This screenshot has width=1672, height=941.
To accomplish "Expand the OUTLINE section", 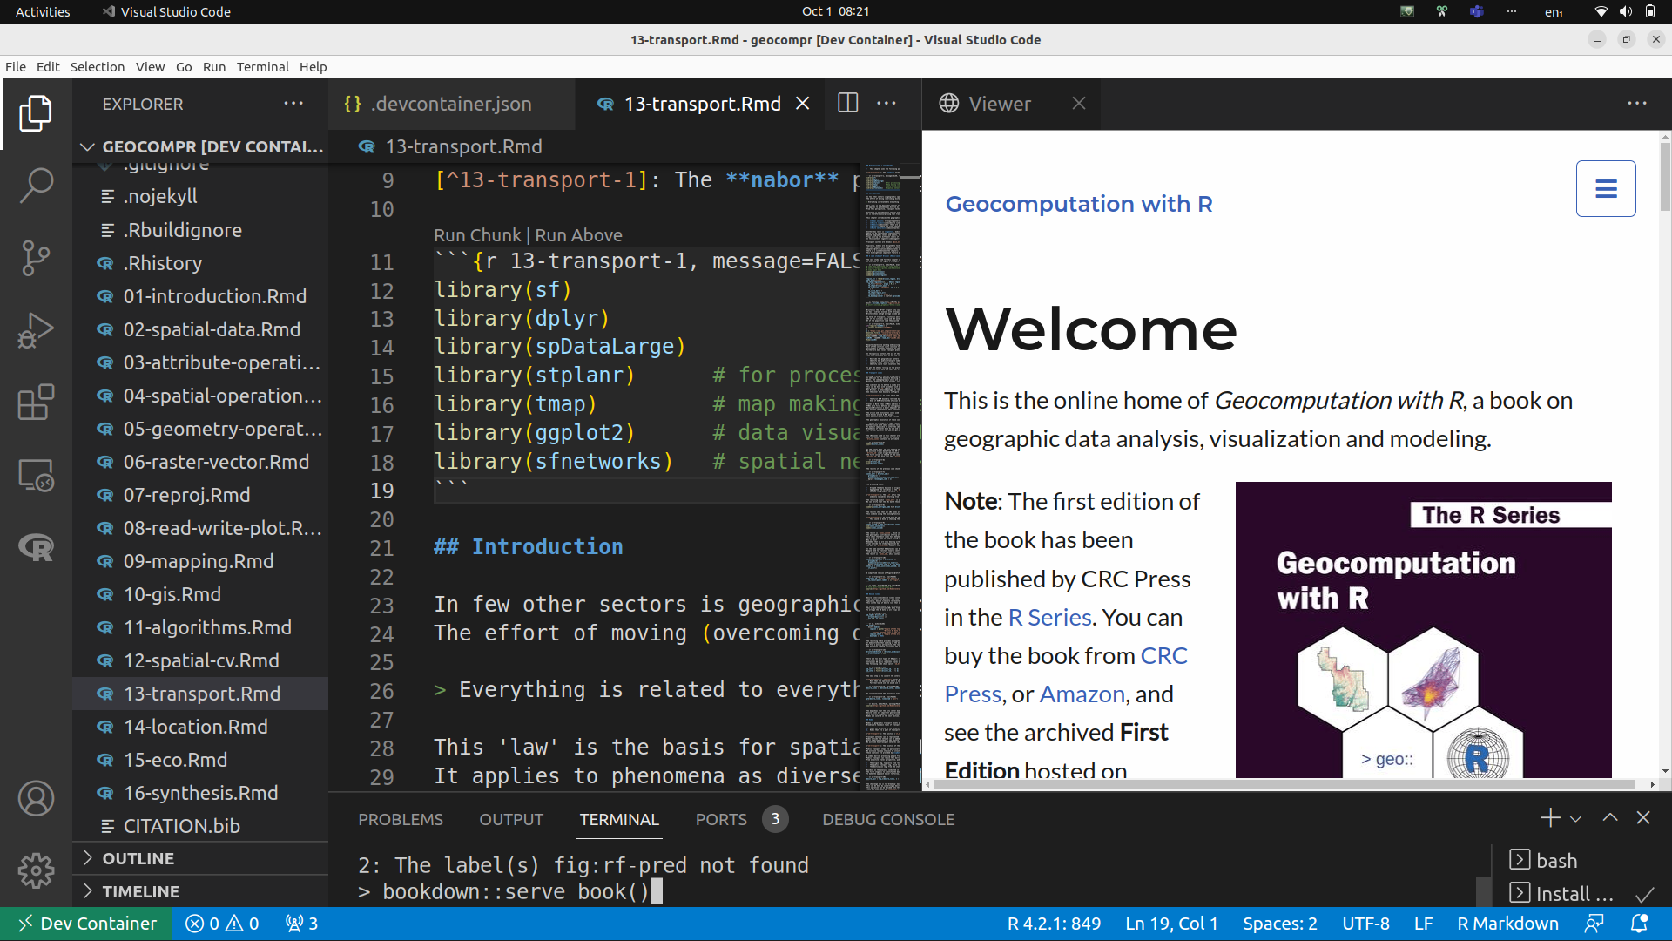I will coord(200,858).
